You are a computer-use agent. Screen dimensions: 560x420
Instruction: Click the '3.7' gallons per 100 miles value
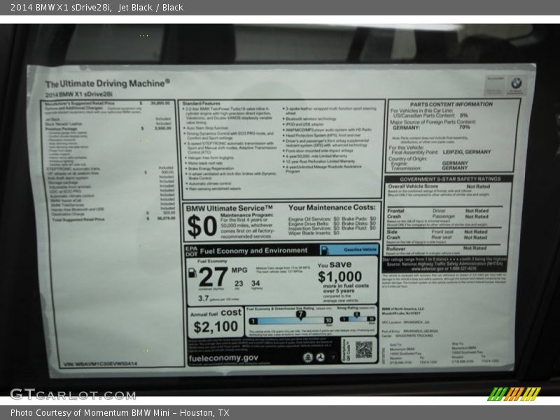(203, 298)
